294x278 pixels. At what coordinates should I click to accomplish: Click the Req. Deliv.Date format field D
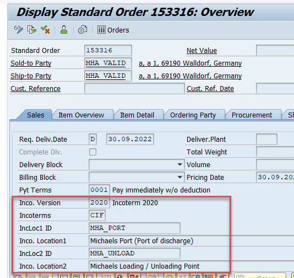pos(92,139)
